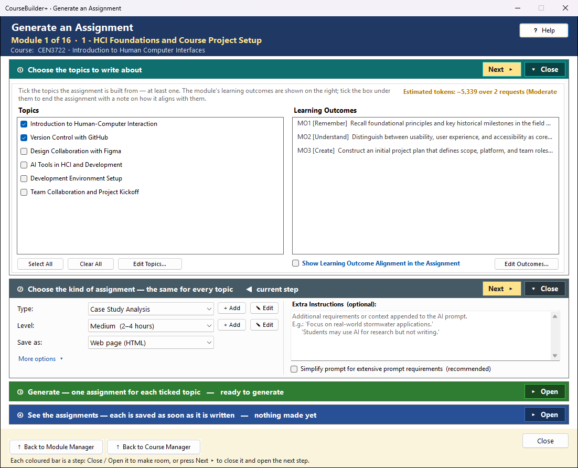Click the Select All topics button
Viewport: 578px width, 468px height.
tap(40, 264)
